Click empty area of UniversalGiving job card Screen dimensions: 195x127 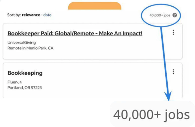pyautogui.click(x=114, y=48)
